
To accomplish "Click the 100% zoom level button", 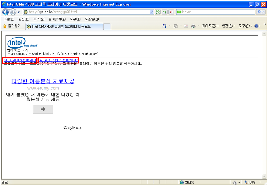I will (x=250, y=182).
